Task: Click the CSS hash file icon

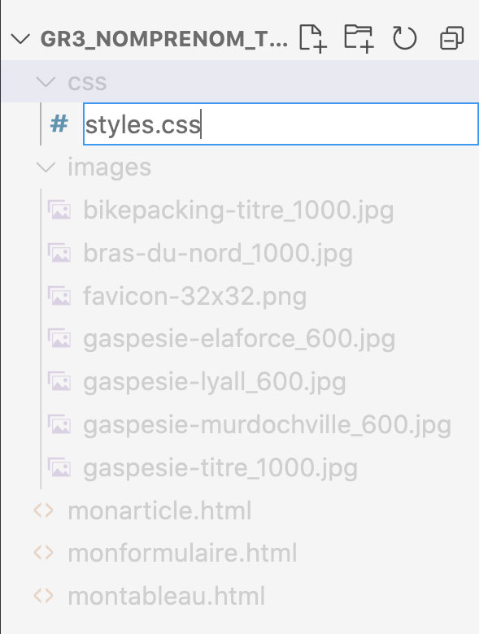Action: click(59, 124)
